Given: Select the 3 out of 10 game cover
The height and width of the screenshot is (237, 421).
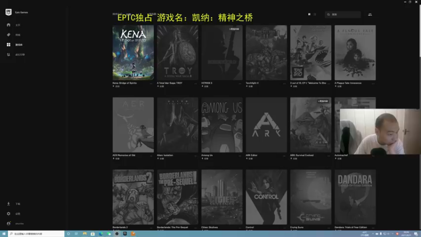Looking at the screenshot, I should pos(310,53).
